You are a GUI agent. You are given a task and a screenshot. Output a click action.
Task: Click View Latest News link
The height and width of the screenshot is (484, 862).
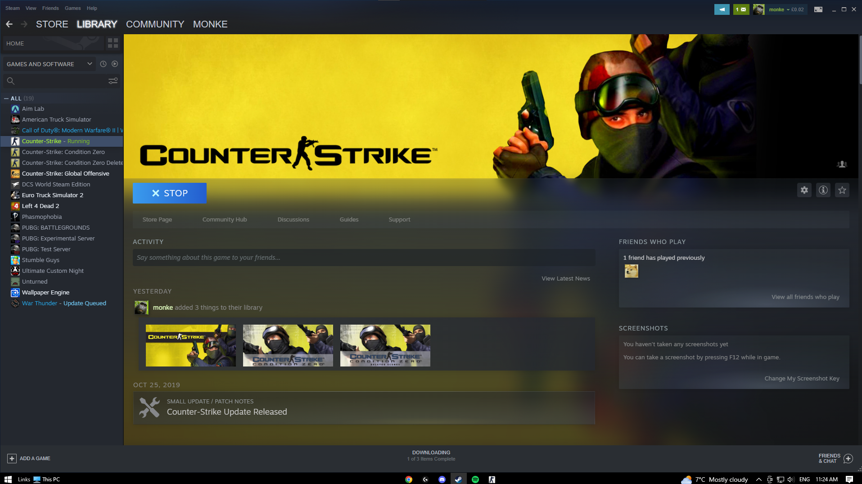pos(565,278)
